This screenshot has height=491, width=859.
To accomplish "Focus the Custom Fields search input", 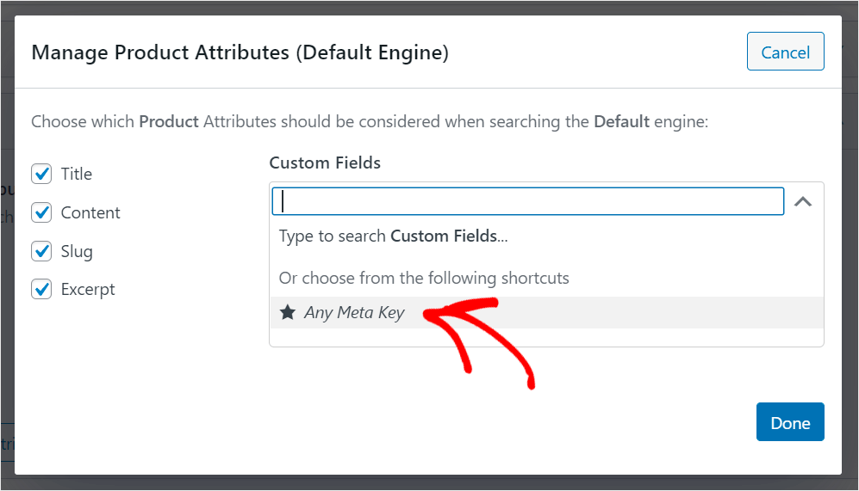I will pos(527,201).
